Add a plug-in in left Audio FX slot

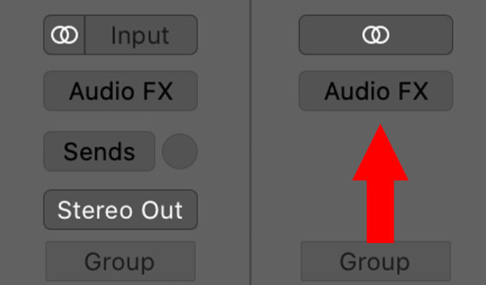(x=120, y=91)
